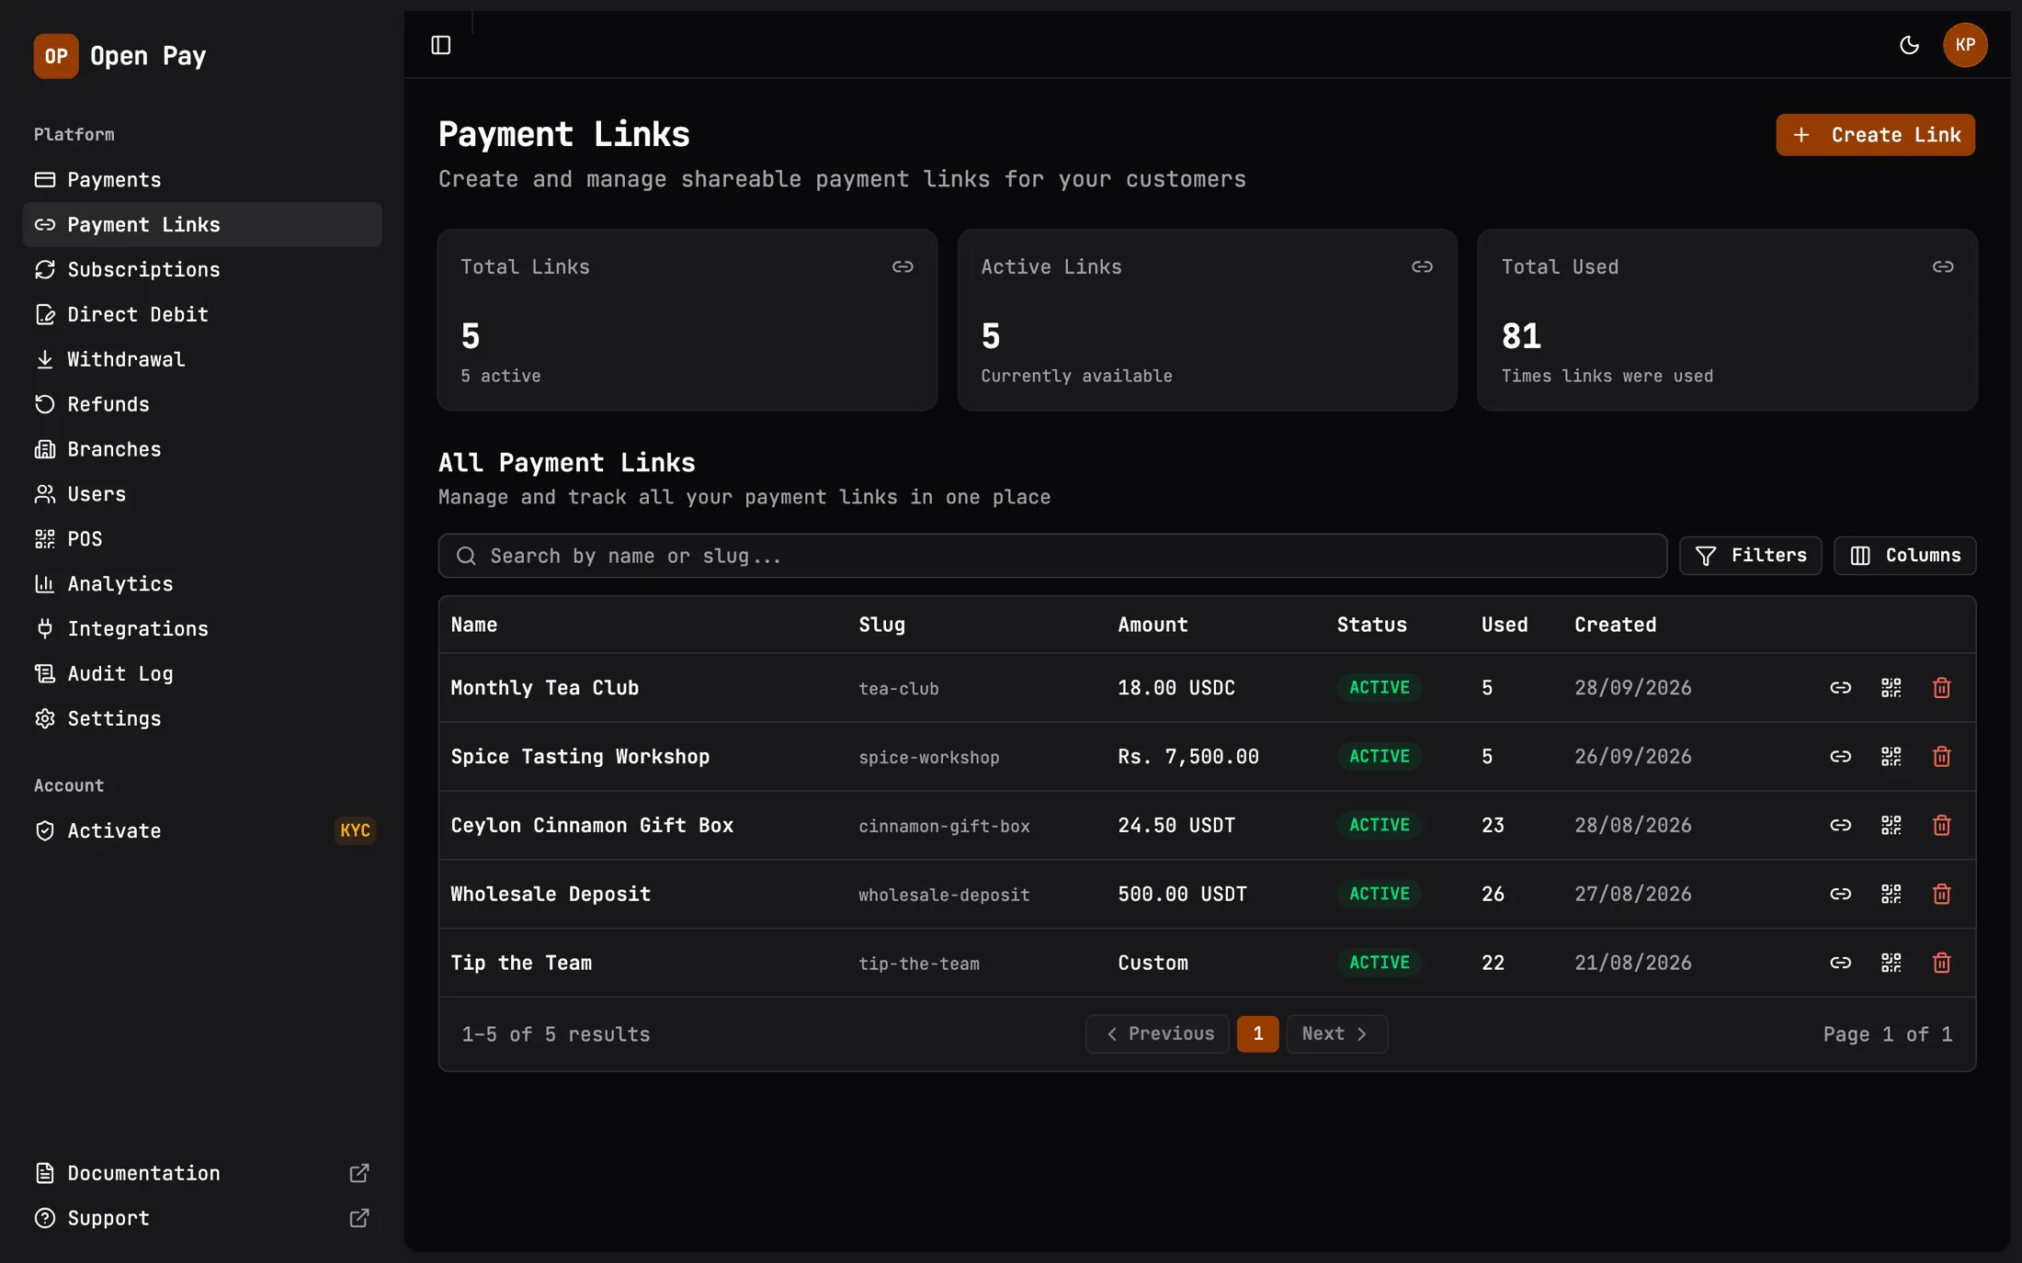
Task: Open the Filters dropdown
Action: point(1750,556)
